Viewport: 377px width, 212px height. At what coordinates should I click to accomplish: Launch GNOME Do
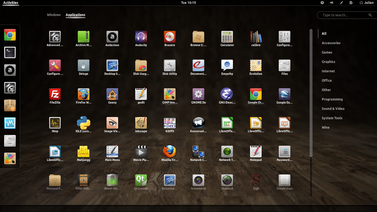pyautogui.click(x=198, y=96)
